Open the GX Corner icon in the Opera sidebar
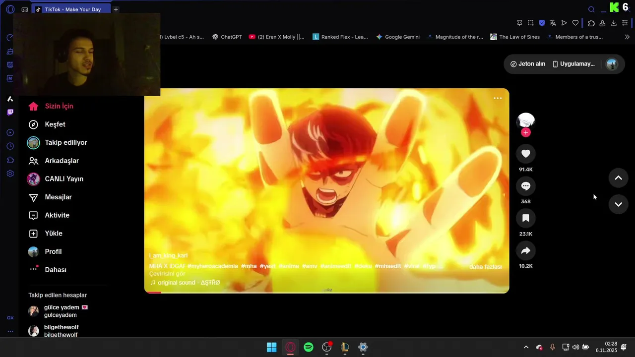The image size is (635, 357). [x=10, y=318]
